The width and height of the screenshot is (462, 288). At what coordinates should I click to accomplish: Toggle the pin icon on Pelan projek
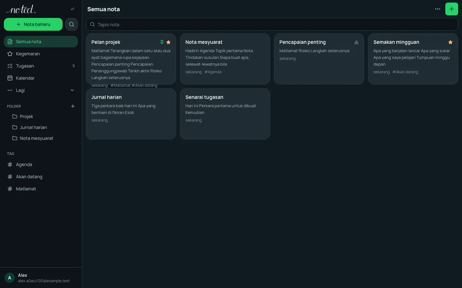pyautogui.click(x=162, y=42)
